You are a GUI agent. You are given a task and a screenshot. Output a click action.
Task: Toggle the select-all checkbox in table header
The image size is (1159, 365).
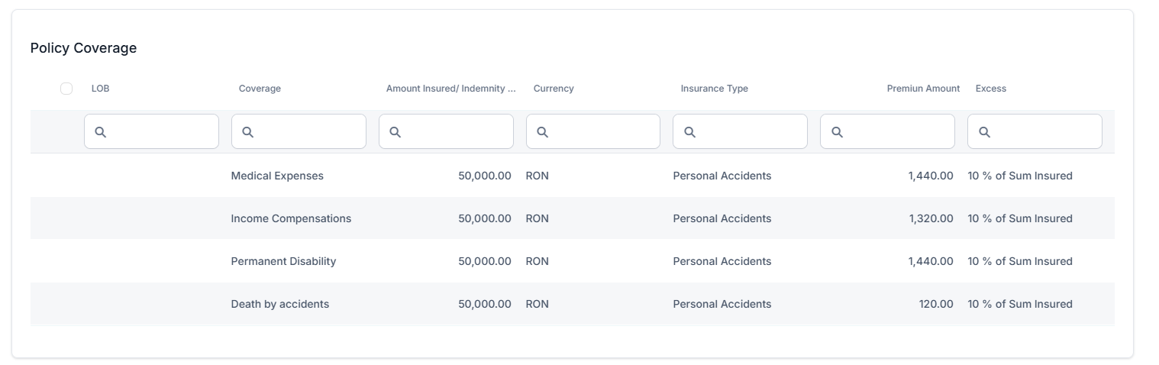point(66,89)
